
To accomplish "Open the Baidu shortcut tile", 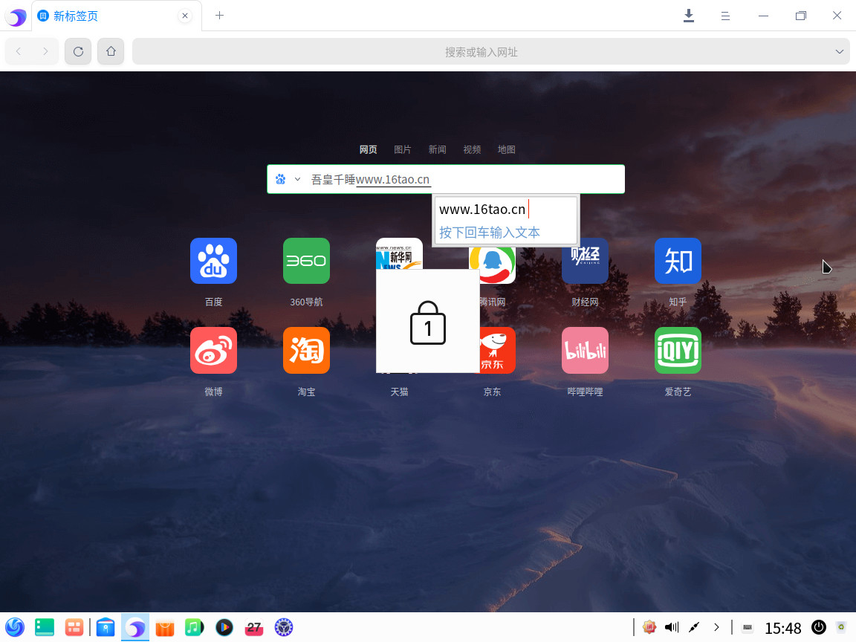I will (213, 261).
